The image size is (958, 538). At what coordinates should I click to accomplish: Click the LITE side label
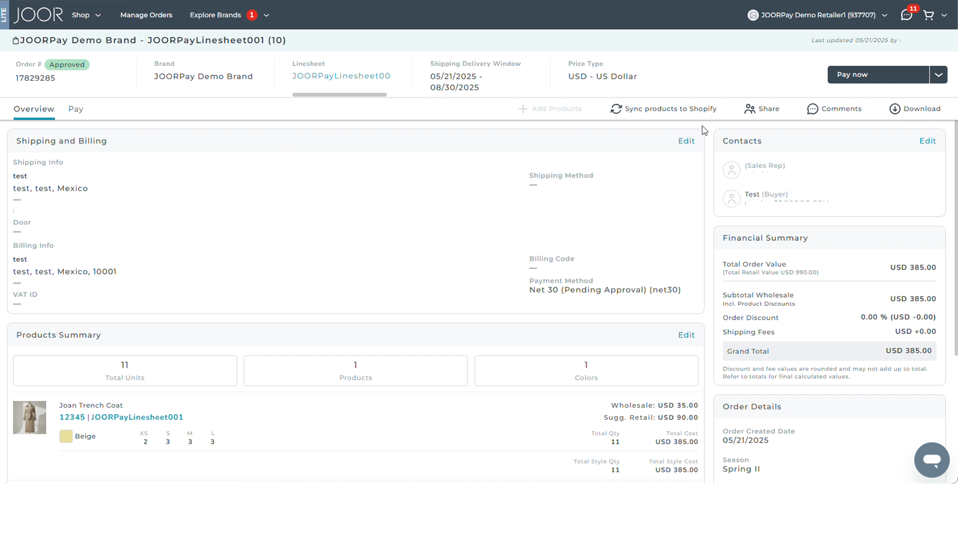click(x=4, y=15)
